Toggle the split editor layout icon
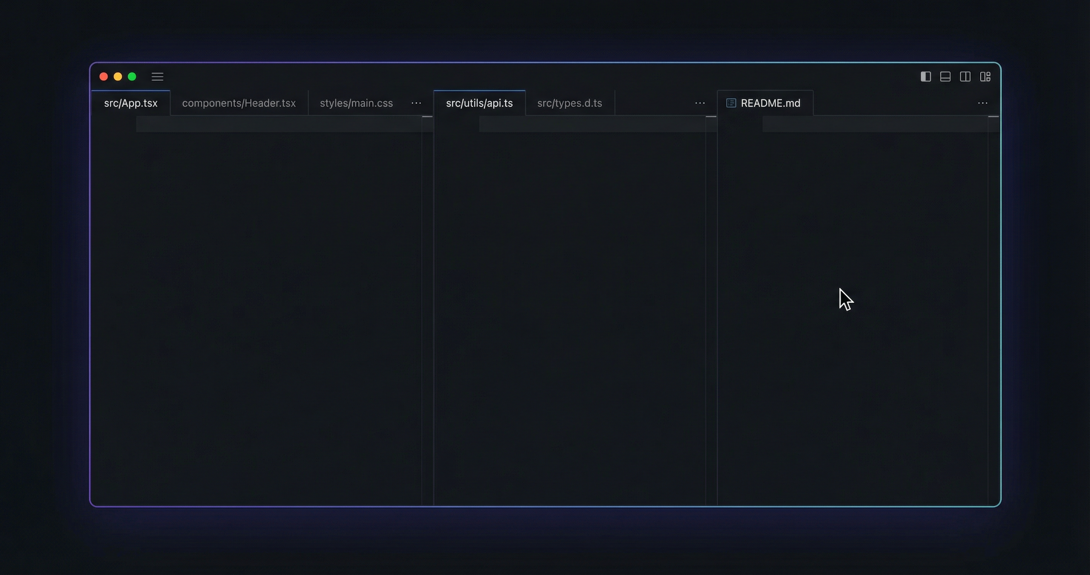This screenshot has height=575, width=1090. pos(965,76)
